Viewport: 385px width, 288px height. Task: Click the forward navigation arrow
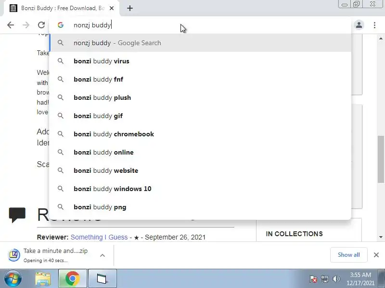[26, 25]
